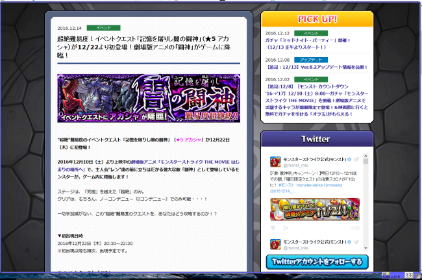Click the green イベント tag next to 2016.12.12
422x280 pixels.
pyautogui.click(x=311, y=33)
